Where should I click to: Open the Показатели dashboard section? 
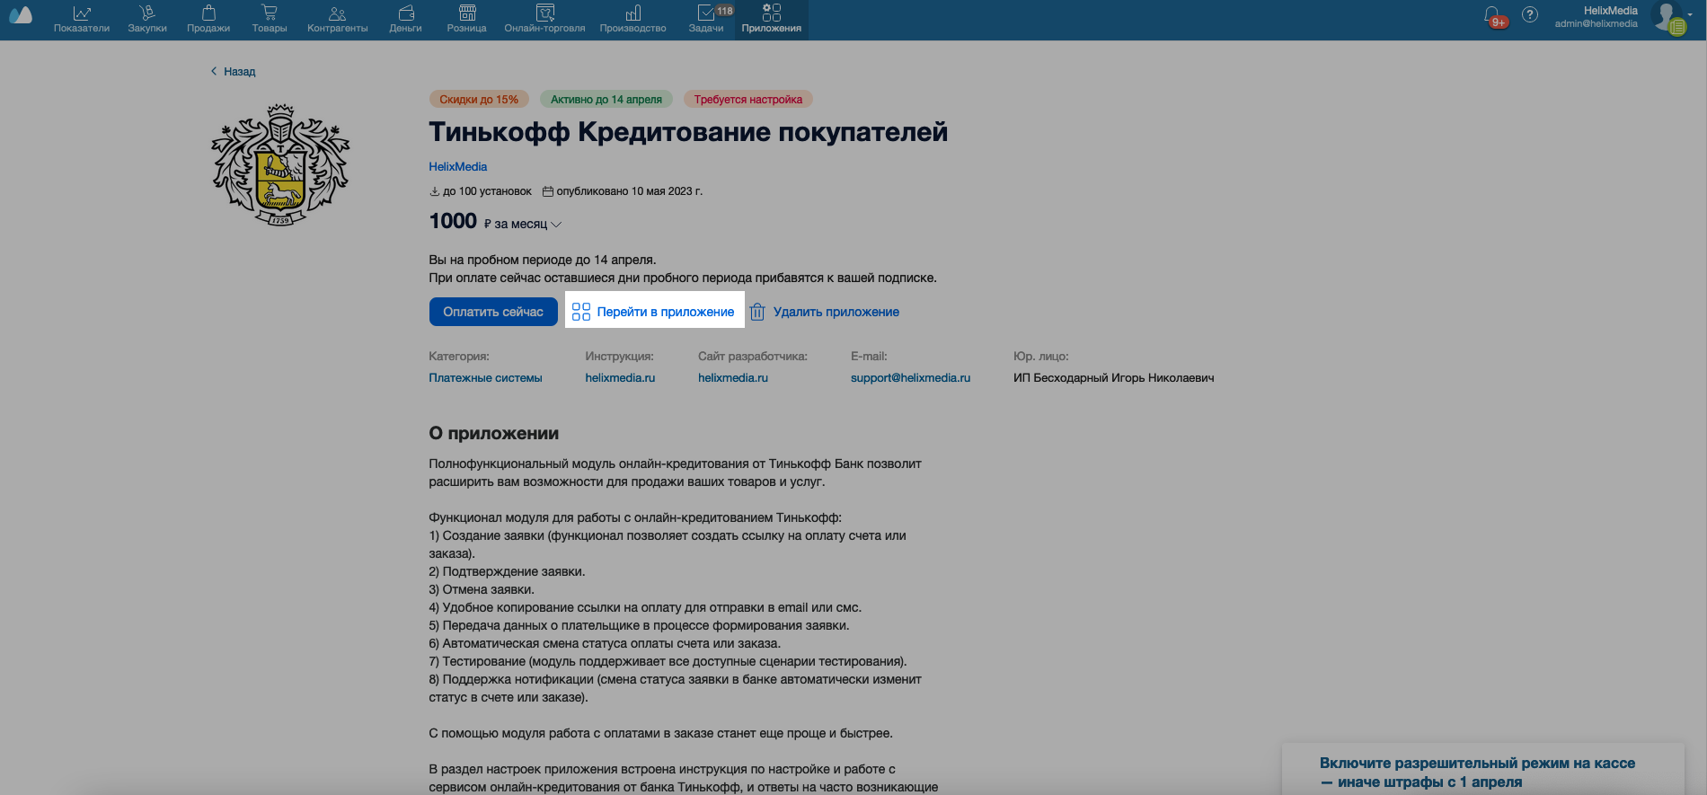point(82,19)
